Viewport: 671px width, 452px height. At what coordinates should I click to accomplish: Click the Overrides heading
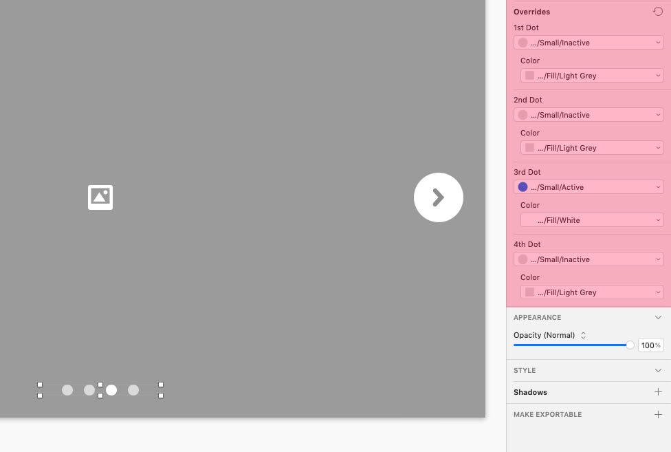[531, 12]
